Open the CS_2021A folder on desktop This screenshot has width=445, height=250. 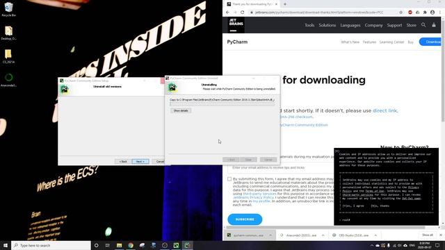click(x=8, y=56)
